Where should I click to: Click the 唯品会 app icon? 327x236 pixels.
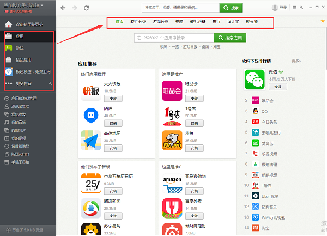point(172,92)
